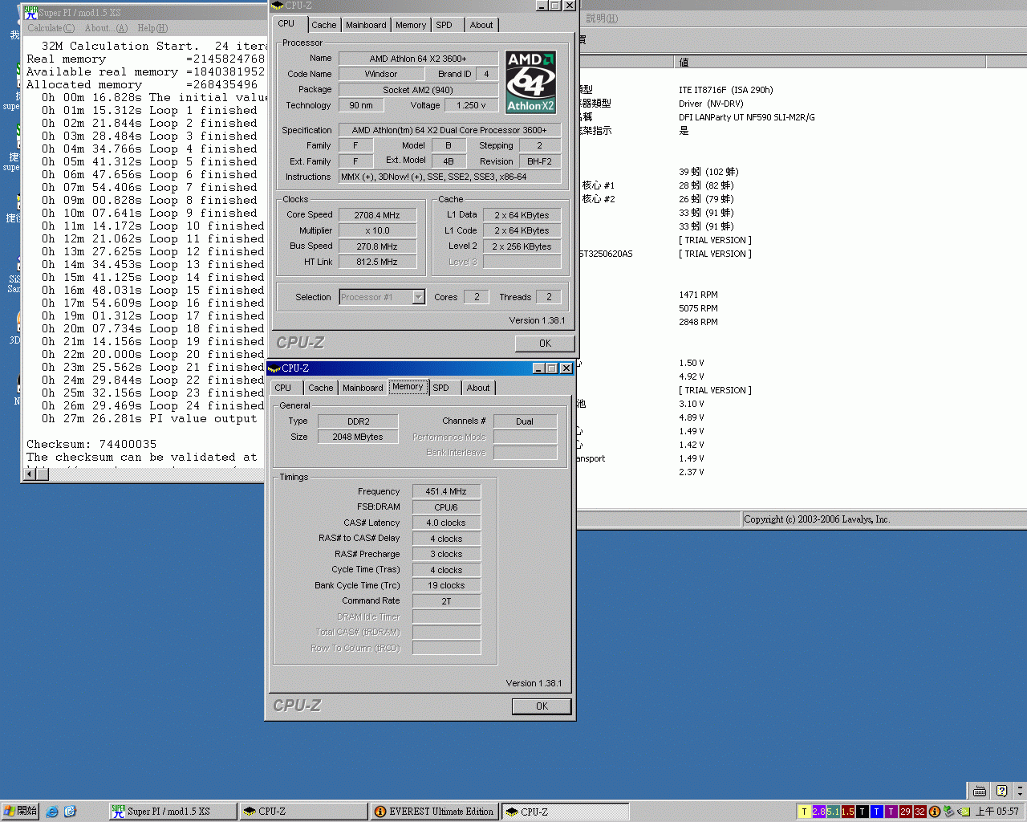This screenshot has width=1027, height=822.
Task: Click the yellow T tray temperature icon
Action: (x=804, y=812)
